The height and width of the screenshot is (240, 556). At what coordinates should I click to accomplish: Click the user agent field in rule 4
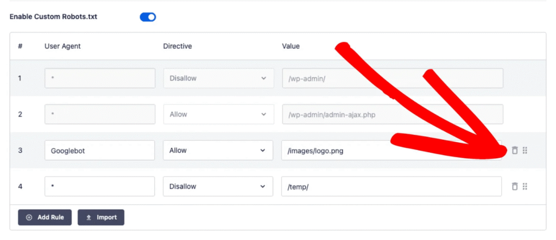pos(99,186)
